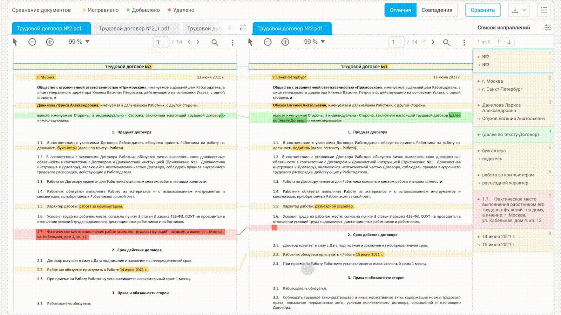Screen dimensions: 561x315
Task: Switch to tab Трудовой договор №2_1.pdf
Action: (x=136, y=28)
